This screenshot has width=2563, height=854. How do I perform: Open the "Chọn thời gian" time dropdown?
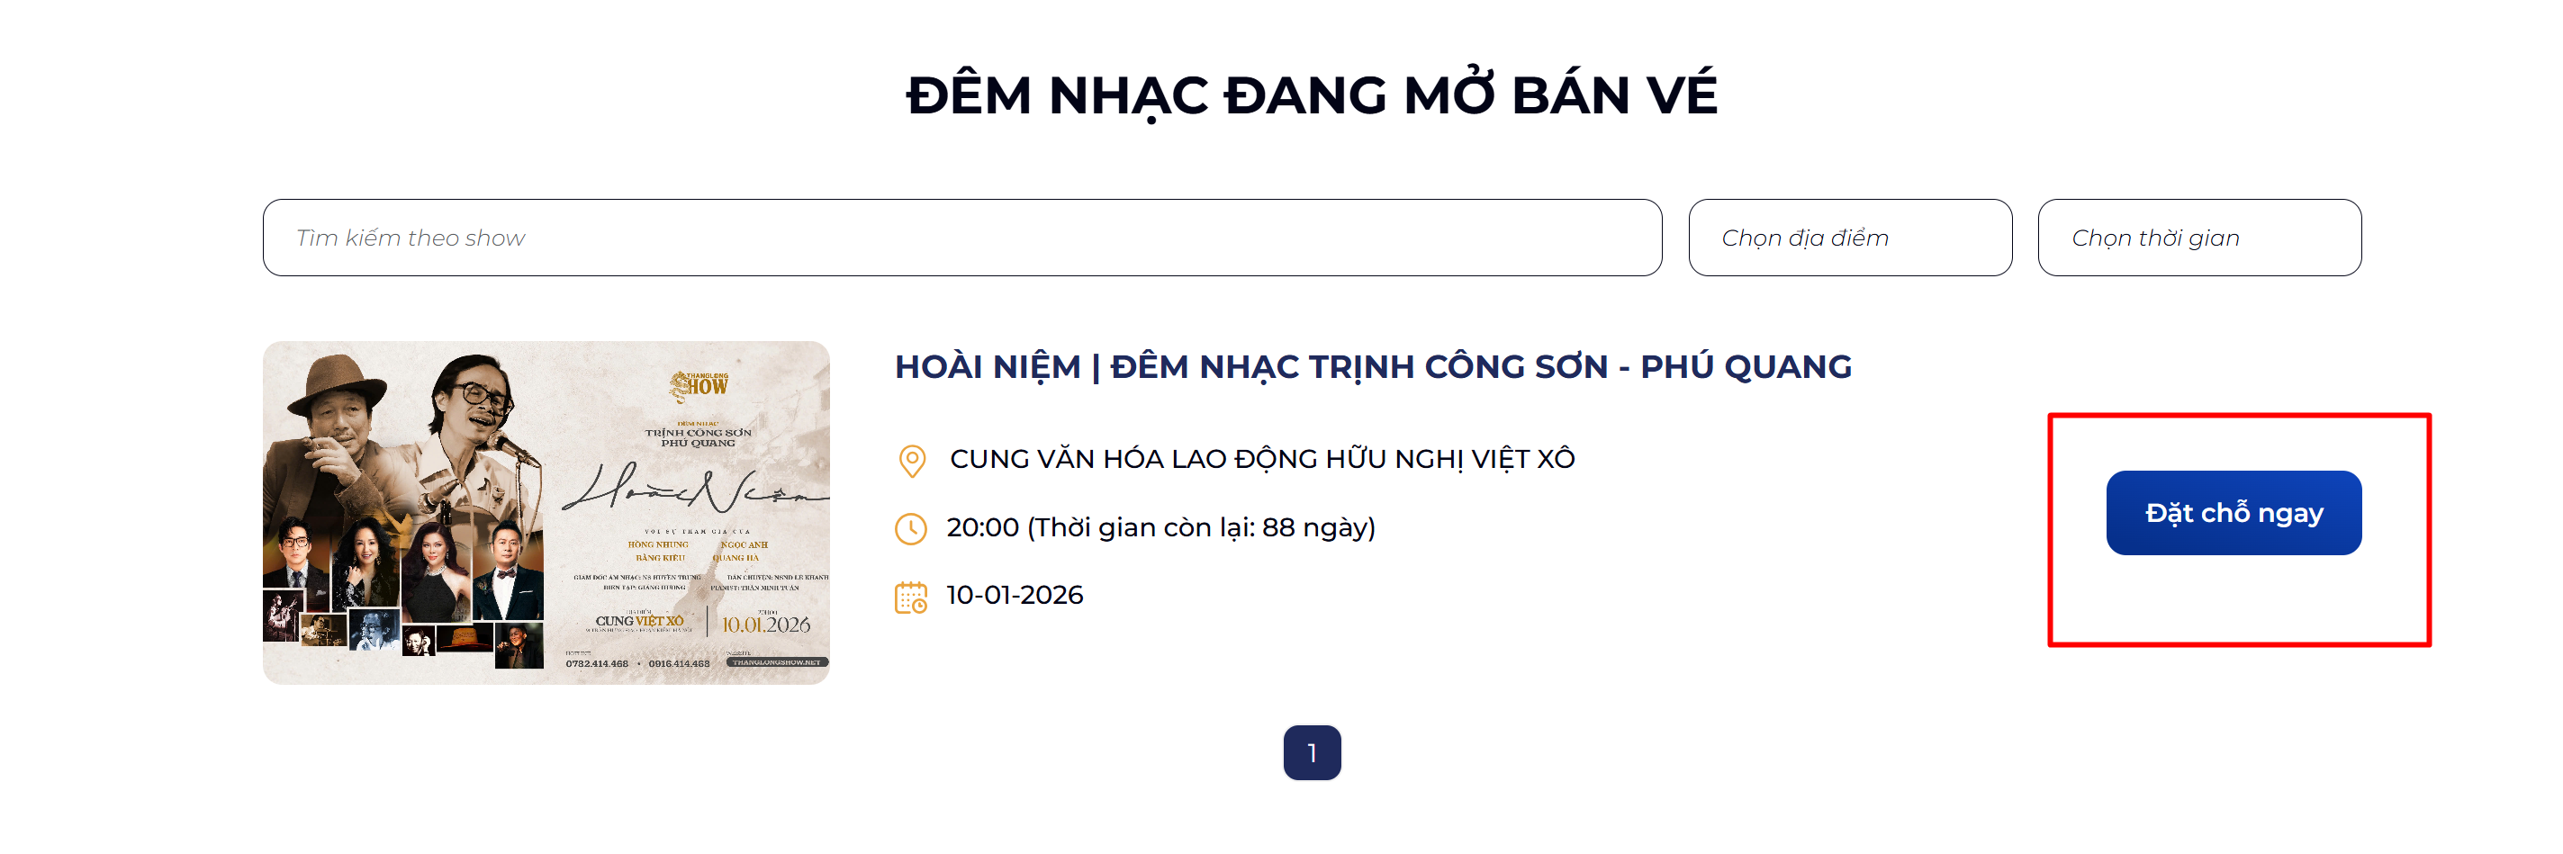coord(2198,238)
